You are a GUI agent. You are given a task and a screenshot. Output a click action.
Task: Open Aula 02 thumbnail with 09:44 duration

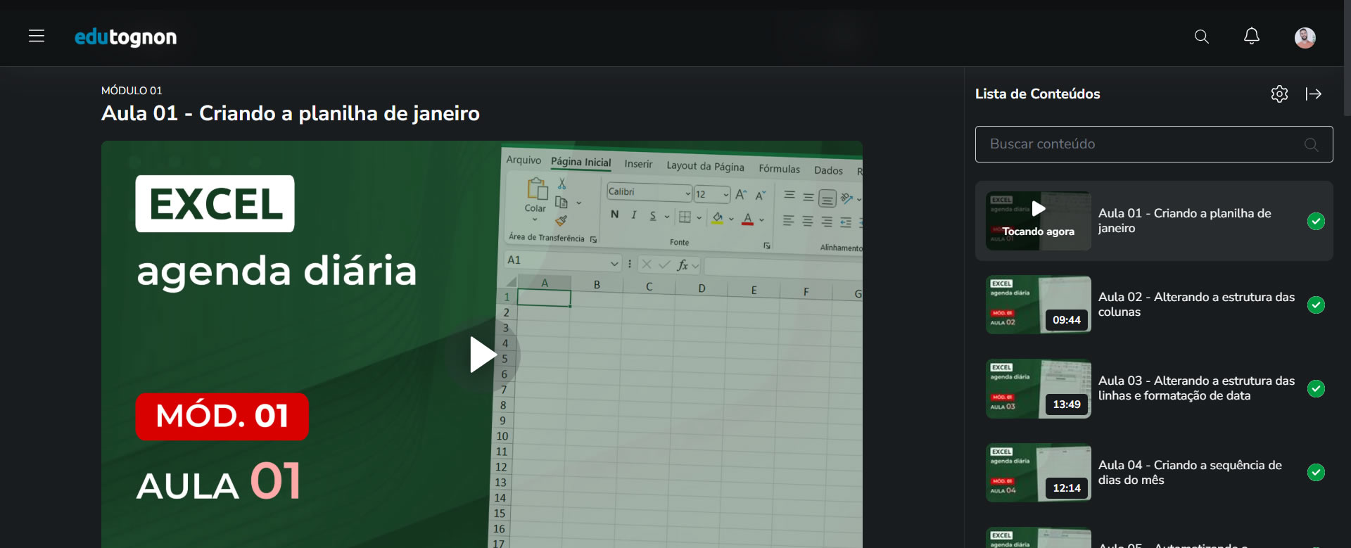point(1039,305)
